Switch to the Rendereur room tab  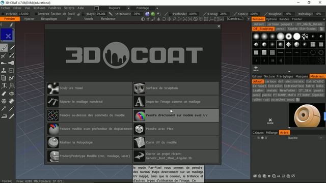point(108,19)
